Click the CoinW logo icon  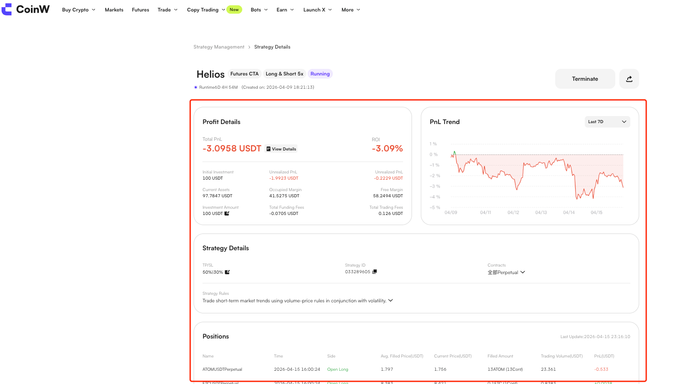tap(7, 9)
